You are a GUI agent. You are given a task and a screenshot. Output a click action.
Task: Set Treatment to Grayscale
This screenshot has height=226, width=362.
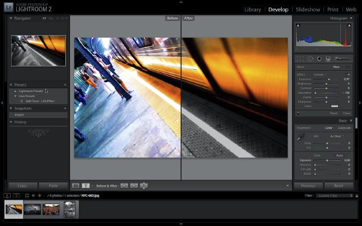[x=344, y=128]
